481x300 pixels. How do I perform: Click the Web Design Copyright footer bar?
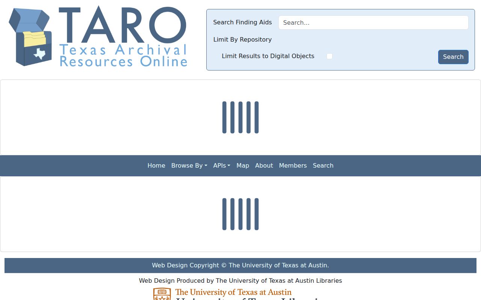[x=240, y=265]
